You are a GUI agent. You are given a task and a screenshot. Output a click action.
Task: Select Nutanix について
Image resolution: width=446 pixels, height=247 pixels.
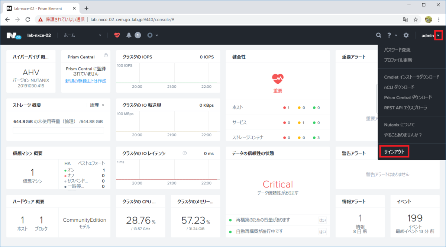(x=400, y=125)
